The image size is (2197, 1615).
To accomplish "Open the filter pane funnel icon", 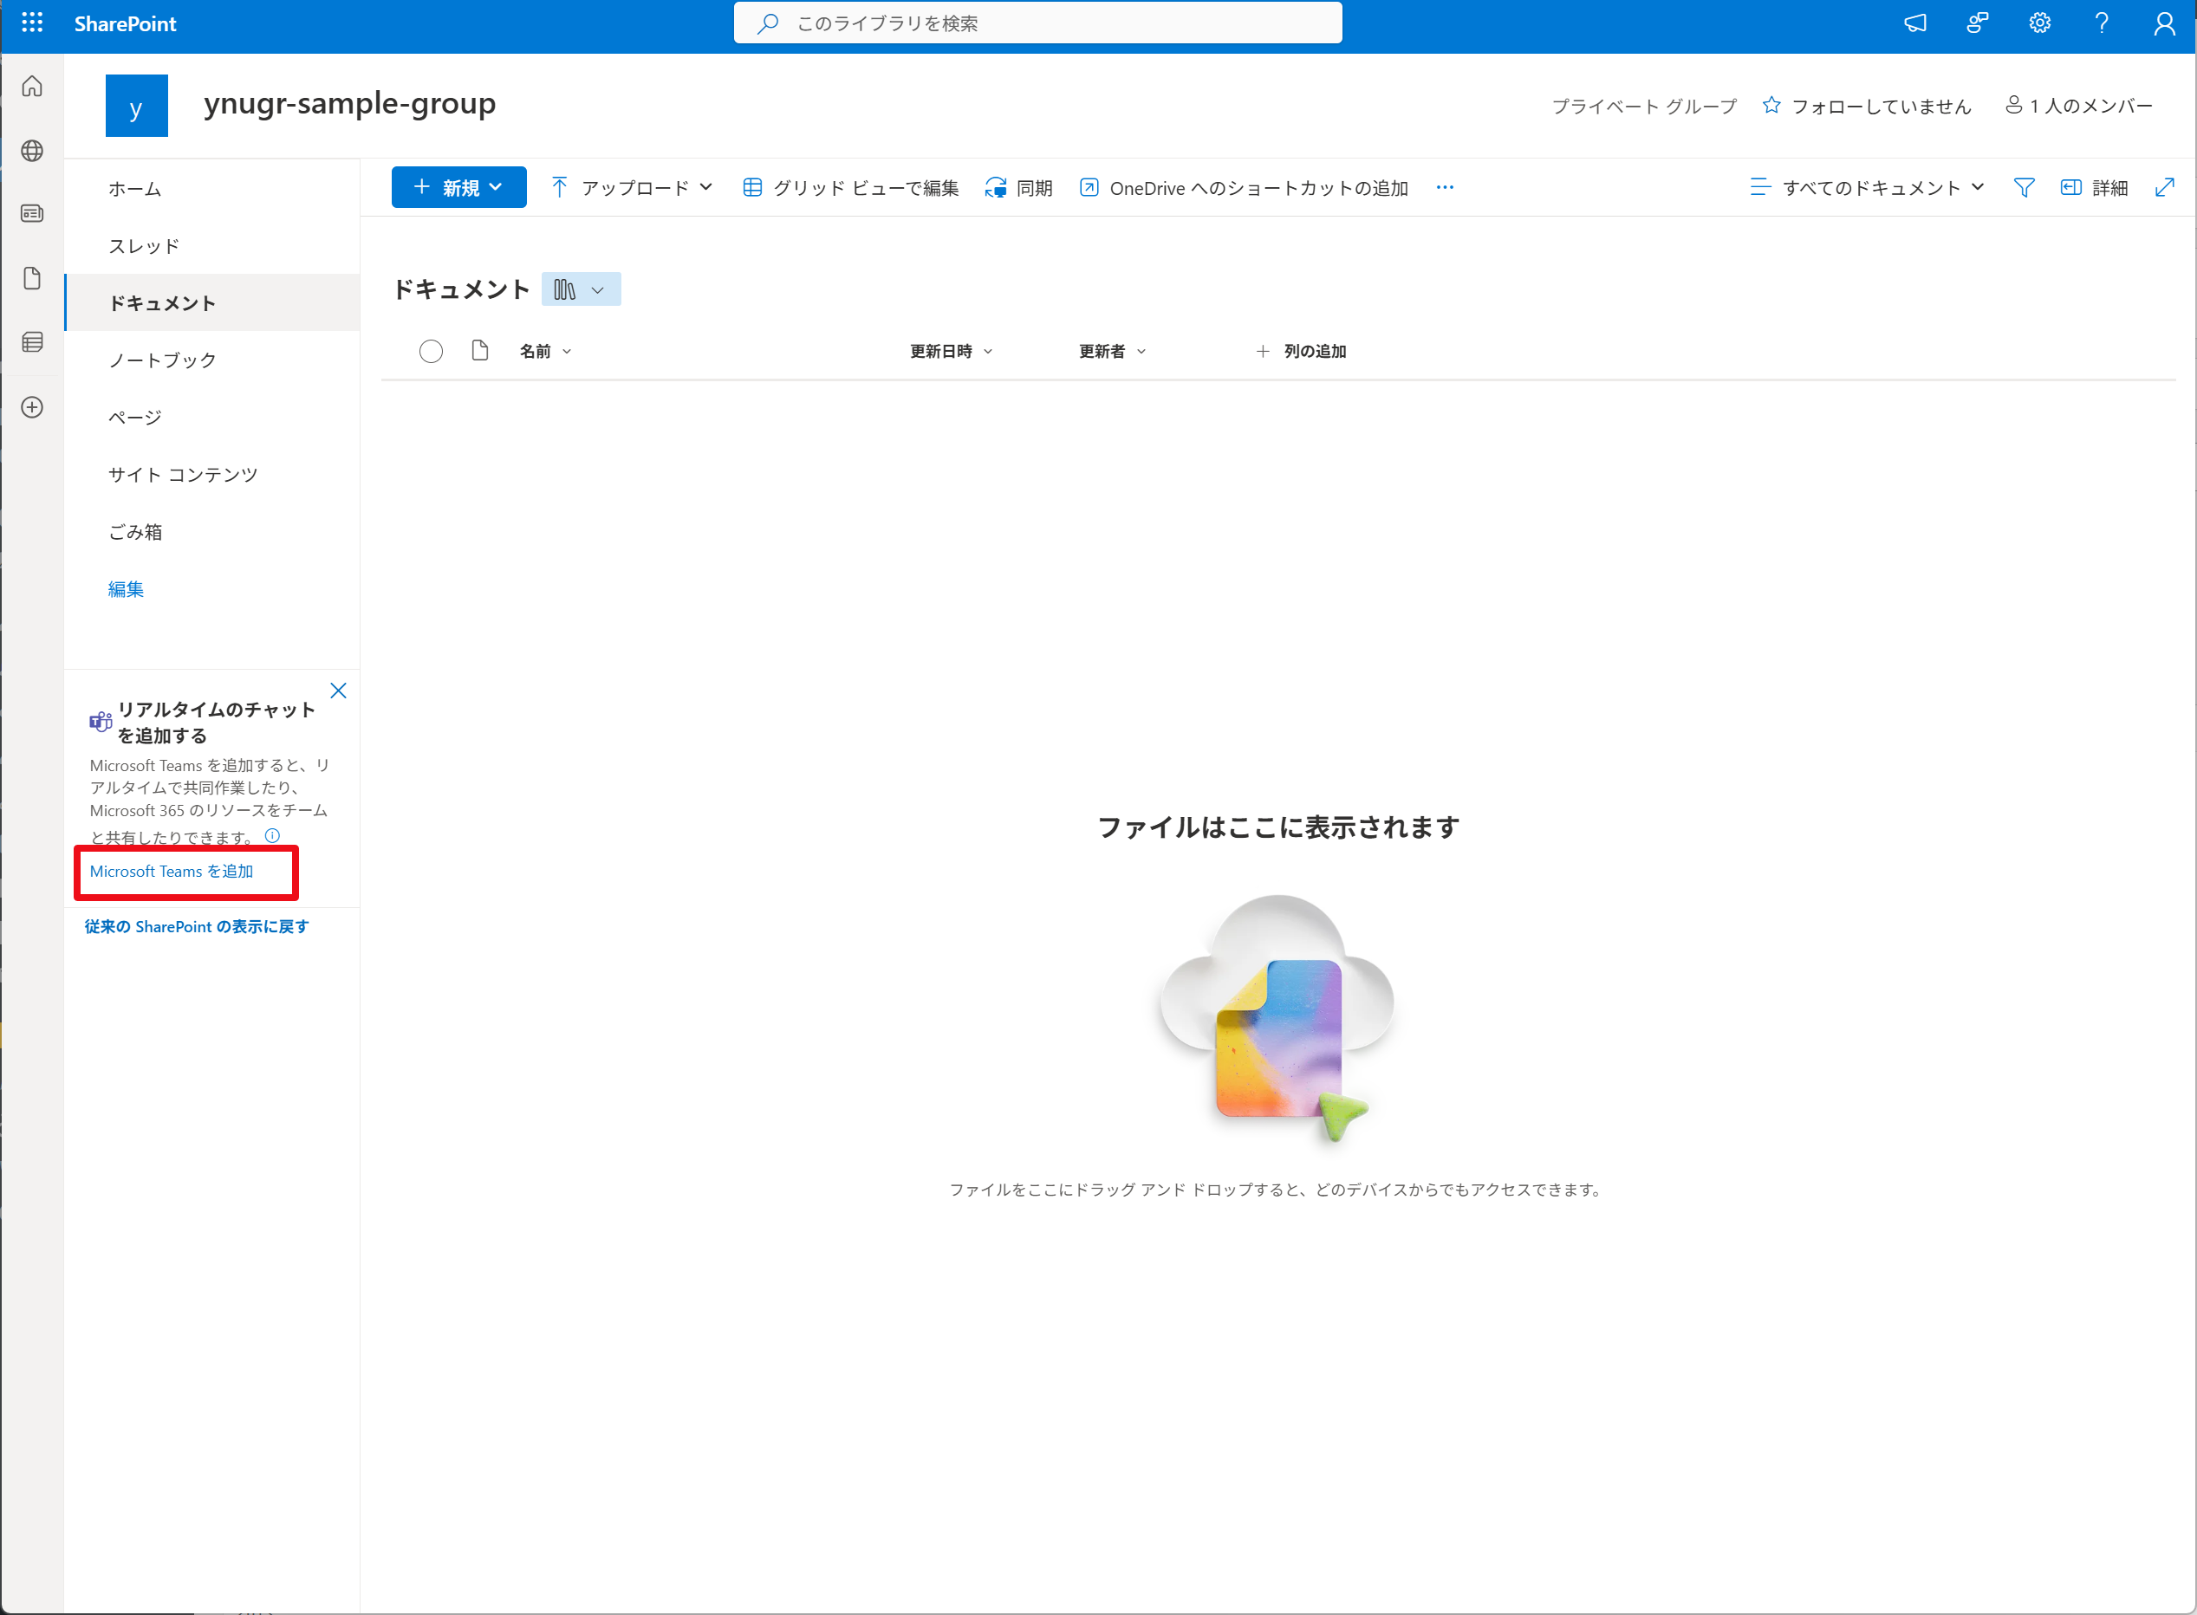I will coord(2024,188).
